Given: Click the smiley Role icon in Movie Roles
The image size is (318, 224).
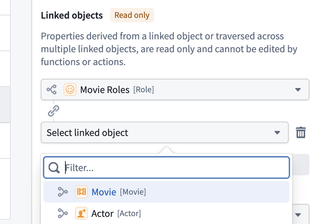Looking at the screenshot, I should click(x=70, y=89).
